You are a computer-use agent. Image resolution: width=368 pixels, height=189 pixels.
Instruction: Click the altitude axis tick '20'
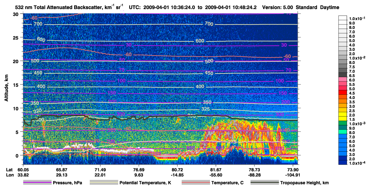point(16,61)
